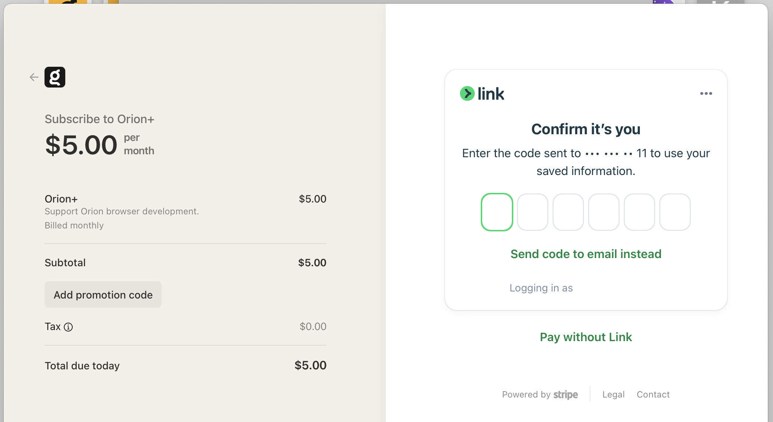Screen dimensions: 773x422
Task: Open the three-dot Link options menu
Action: [706, 93]
